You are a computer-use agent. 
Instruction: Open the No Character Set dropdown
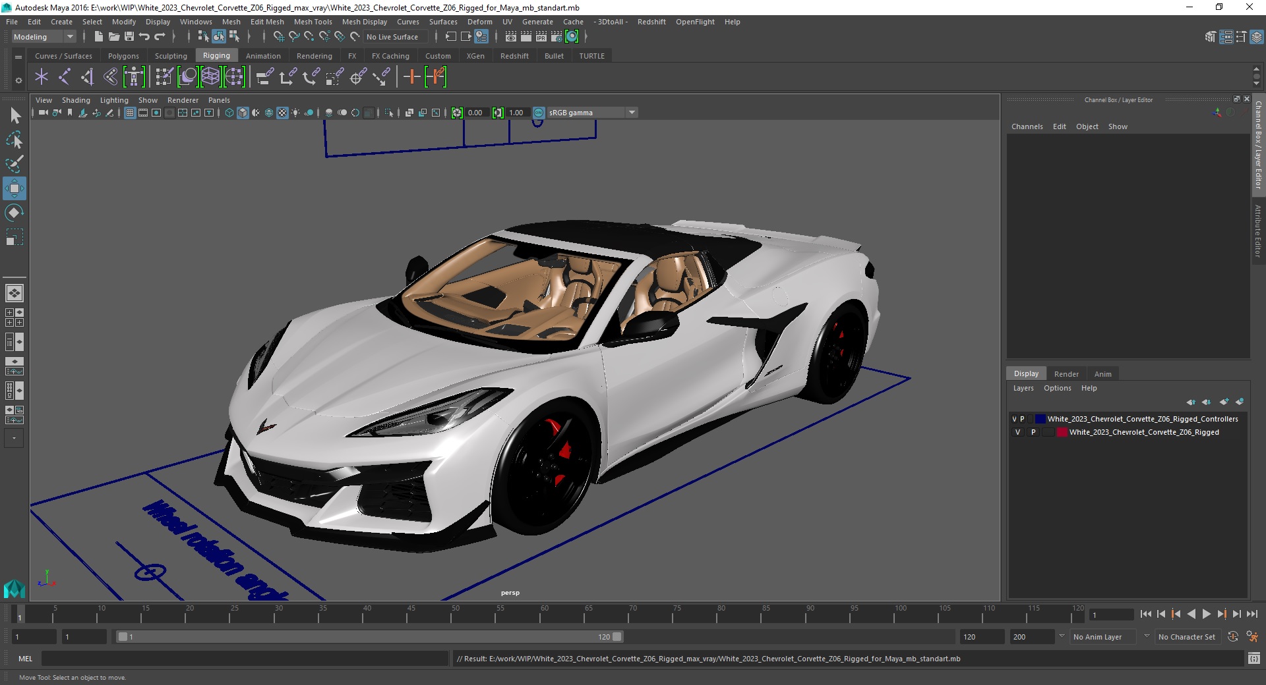click(x=1187, y=637)
